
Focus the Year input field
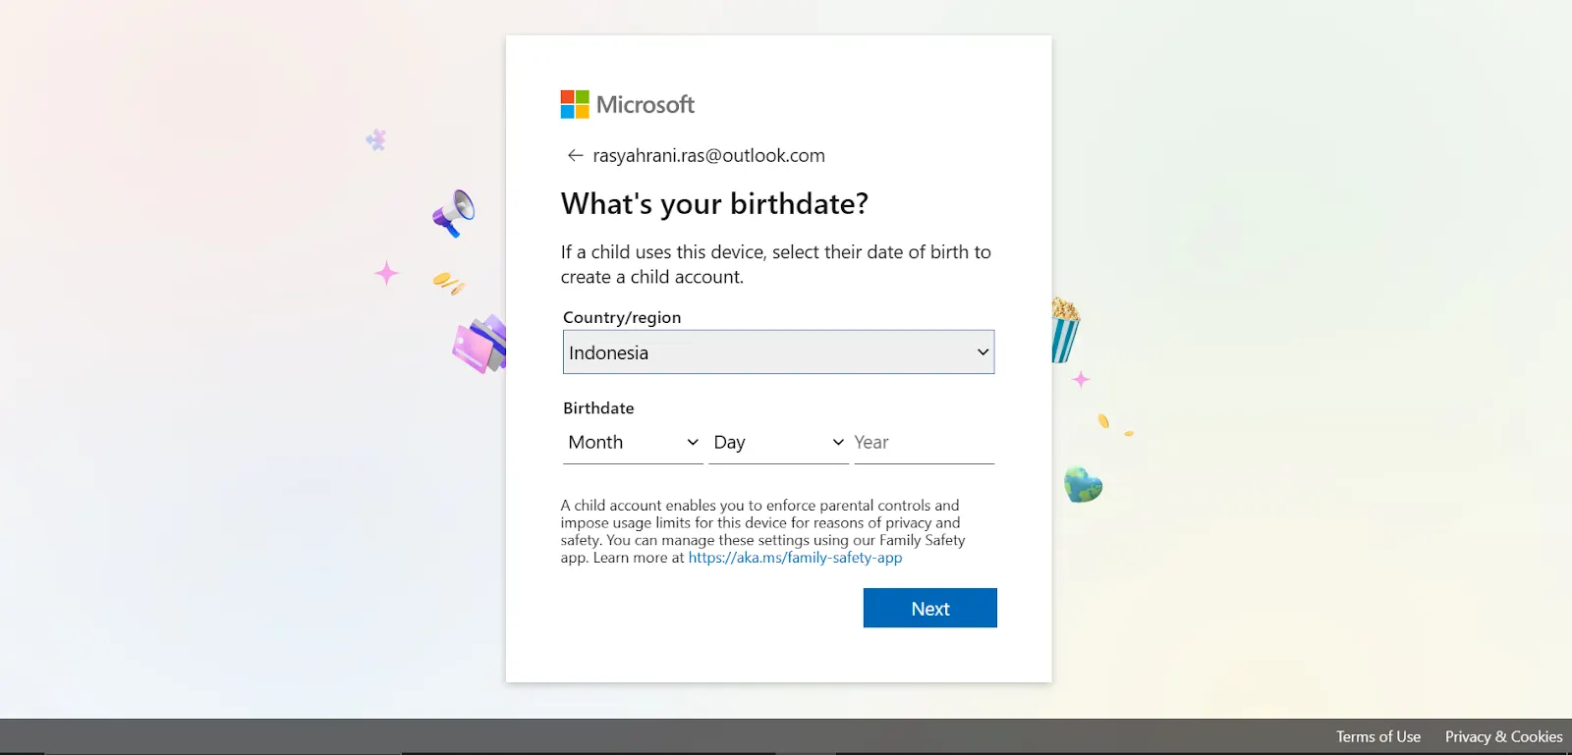[924, 443]
